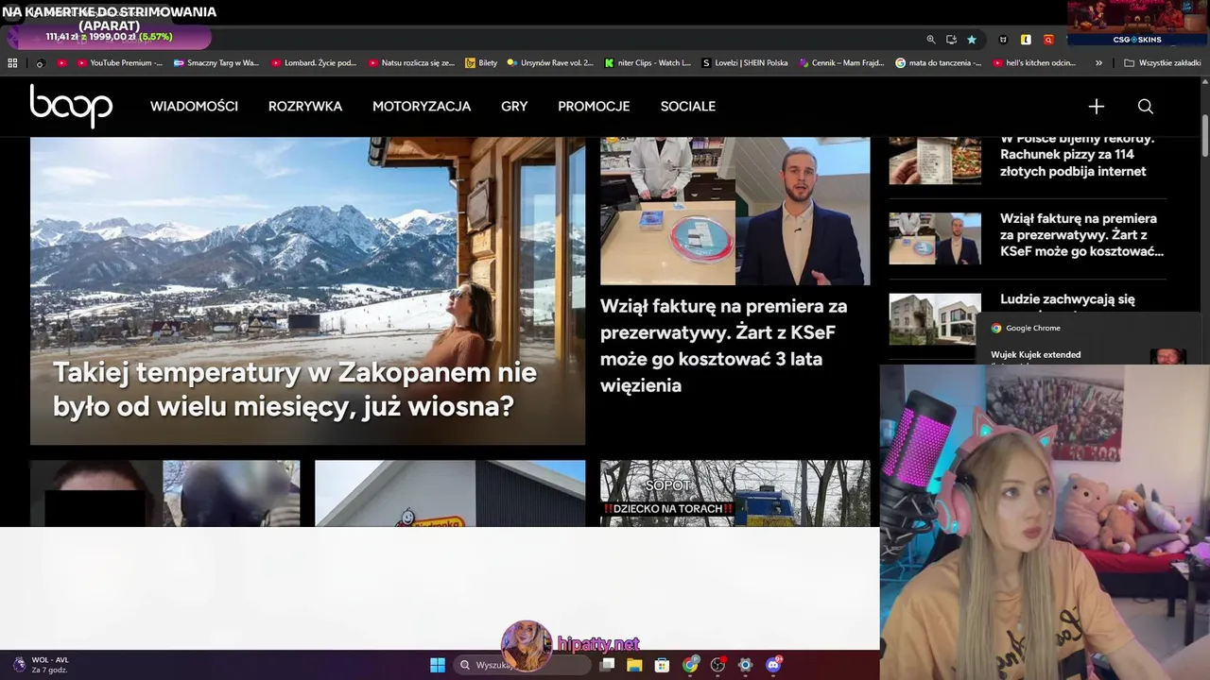Open the niter Clips bookmark

(648, 63)
